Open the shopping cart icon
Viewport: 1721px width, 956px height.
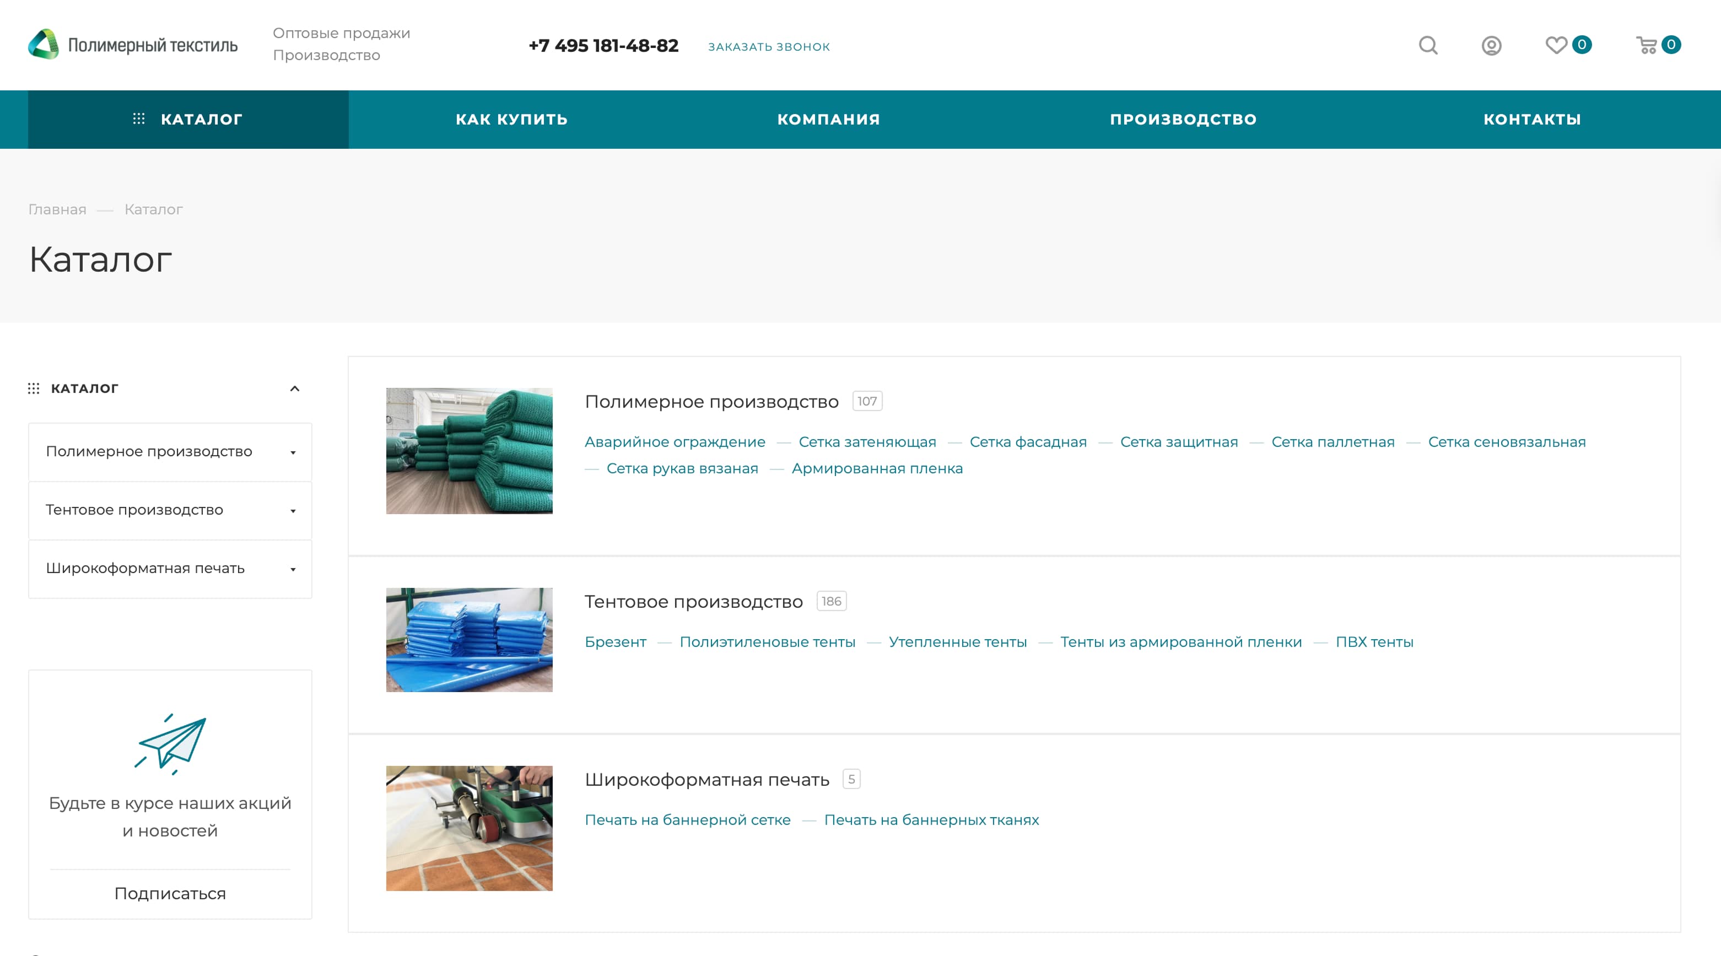[x=1646, y=45]
